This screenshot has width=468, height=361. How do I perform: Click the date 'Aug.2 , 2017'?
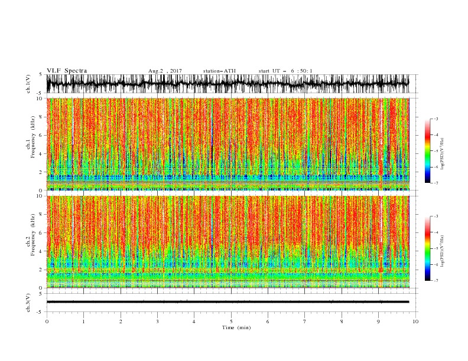click(165, 71)
